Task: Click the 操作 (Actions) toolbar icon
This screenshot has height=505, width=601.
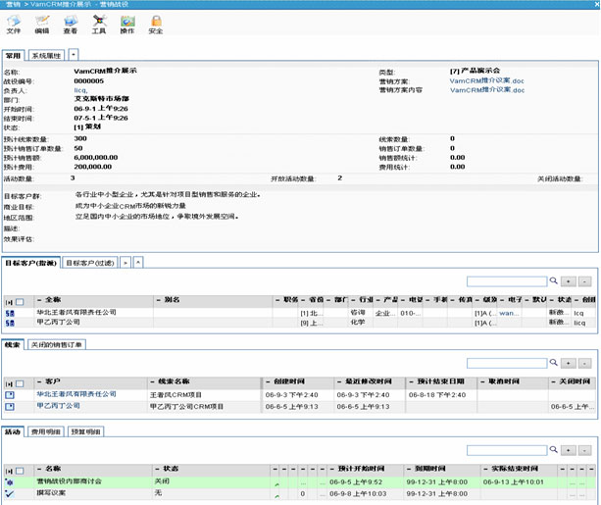Action: click(127, 24)
